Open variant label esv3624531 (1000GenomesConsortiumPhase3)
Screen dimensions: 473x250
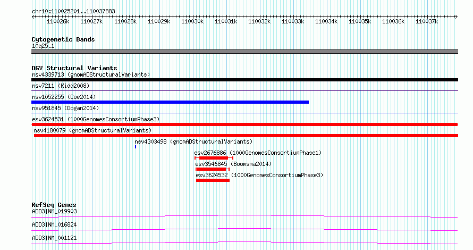tap(96, 119)
